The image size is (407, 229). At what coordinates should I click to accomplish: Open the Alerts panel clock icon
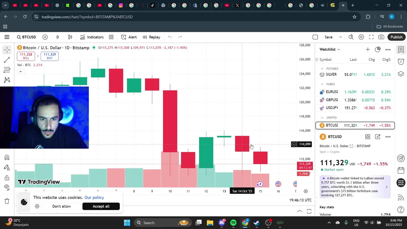point(401,61)
